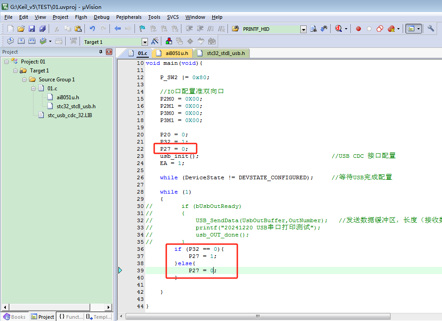Open Configuration with the wrench icon

(x=430, y=29)
